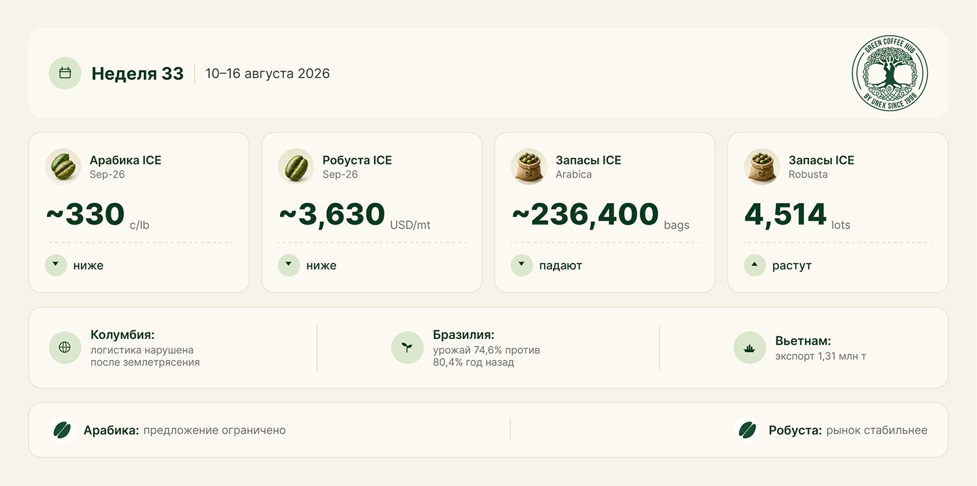The width and height of the screenshot is (977, 486).
Task: Click the Арабика ICE coffee beans icon
Action: [x=63, y=167]
